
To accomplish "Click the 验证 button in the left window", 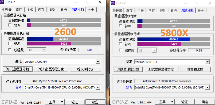I will [75, 102].
